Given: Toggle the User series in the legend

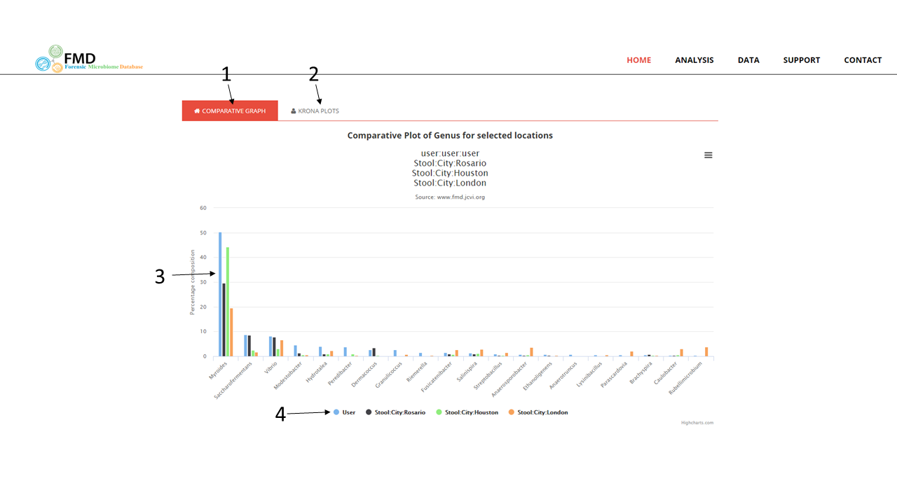Looking at the screenshot, I should 344,412.
